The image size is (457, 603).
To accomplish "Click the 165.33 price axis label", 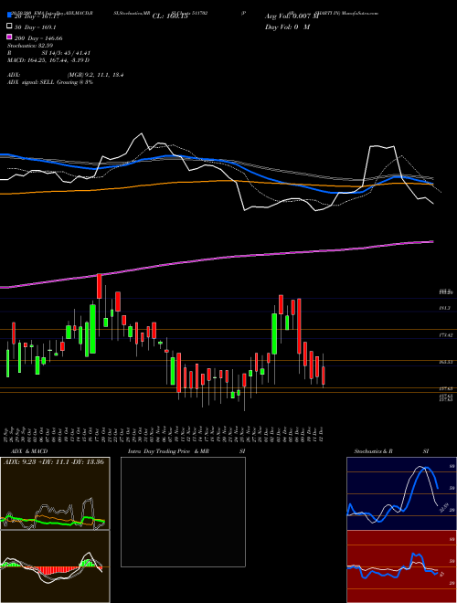I will pos(445,362).
